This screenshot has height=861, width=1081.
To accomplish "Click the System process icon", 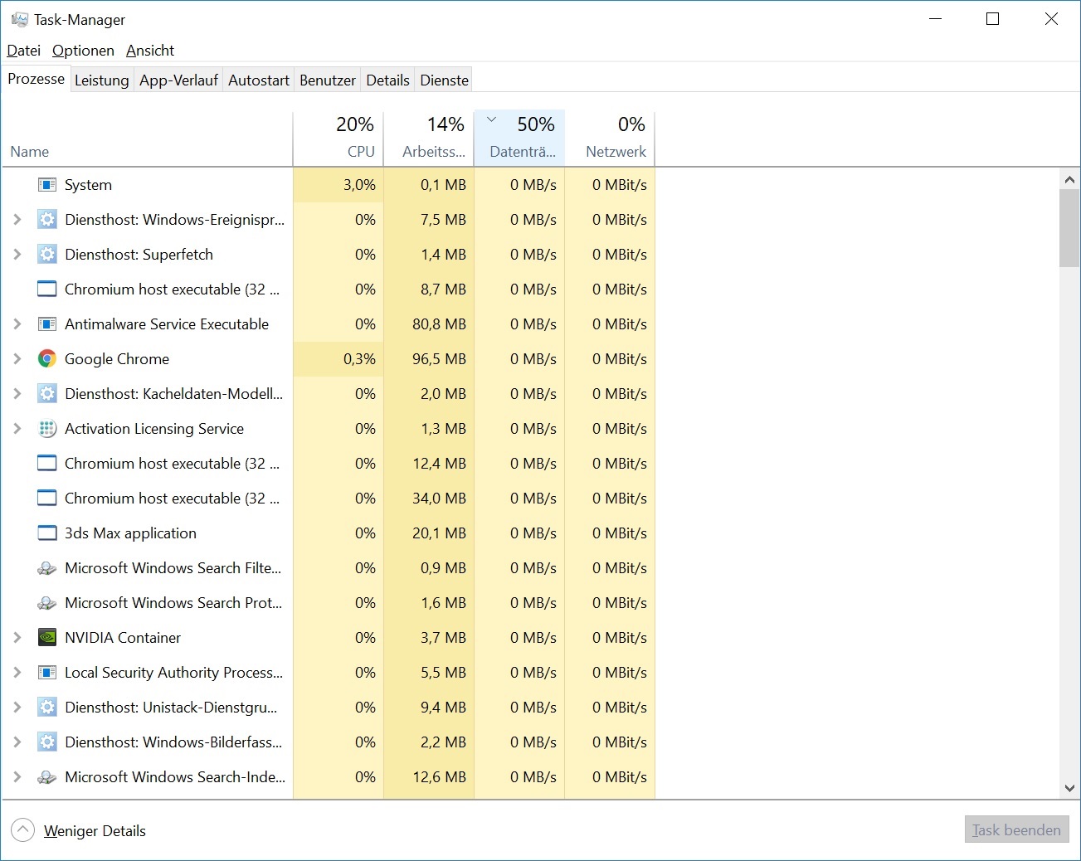I will point(47,185).
